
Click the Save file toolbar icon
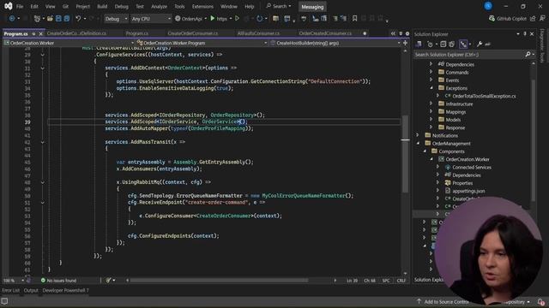click(x=58, y=19)
